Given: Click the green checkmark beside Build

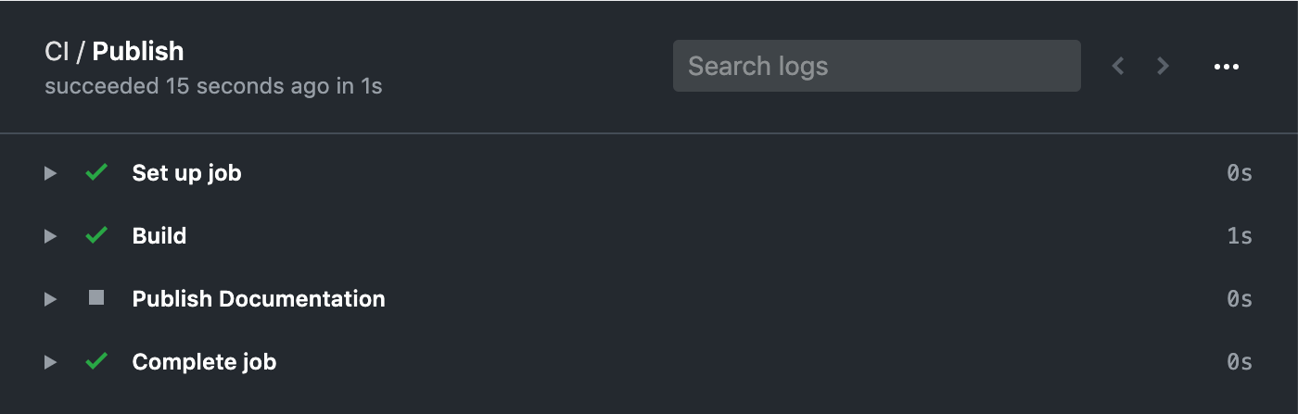Looking at the screenshot, I should (x=96, y=235).
